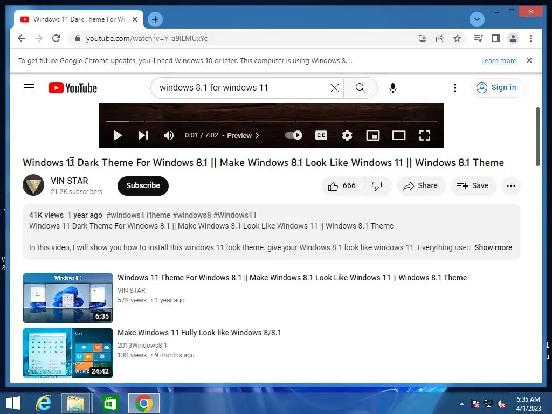Open video settings gear

coord(347,135)
